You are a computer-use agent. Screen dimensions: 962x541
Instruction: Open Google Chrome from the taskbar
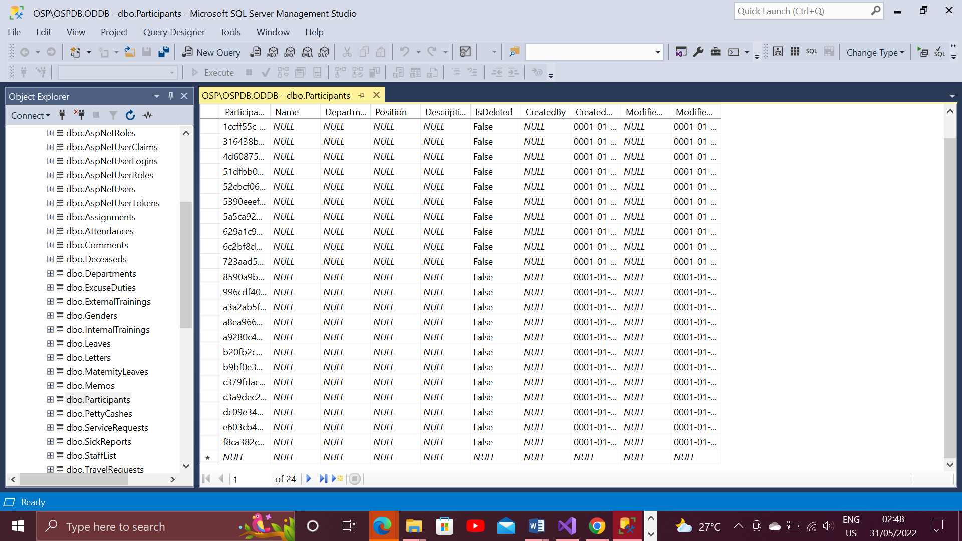click(x=597, y=526)
